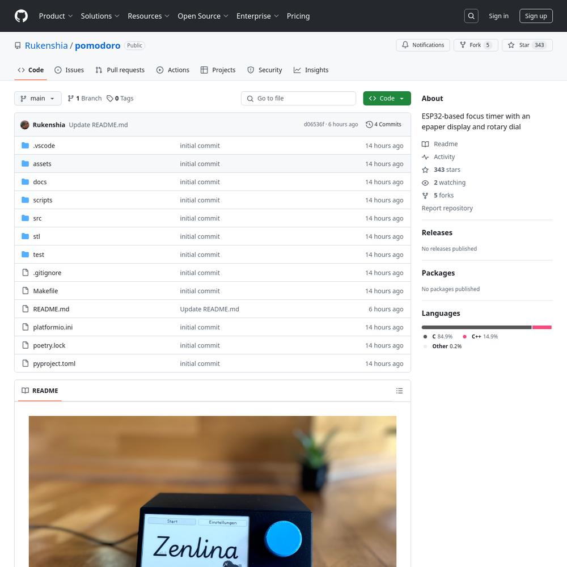Click the README.md file icon
The height and width of the screenshot is (567, 567).
coord(26,309)
